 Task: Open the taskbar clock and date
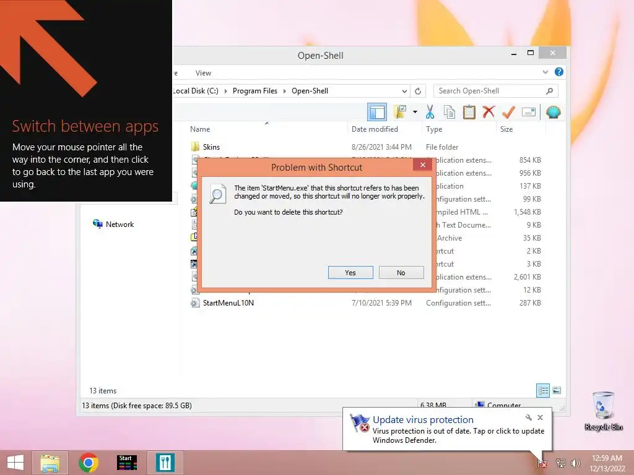point(607,463)
